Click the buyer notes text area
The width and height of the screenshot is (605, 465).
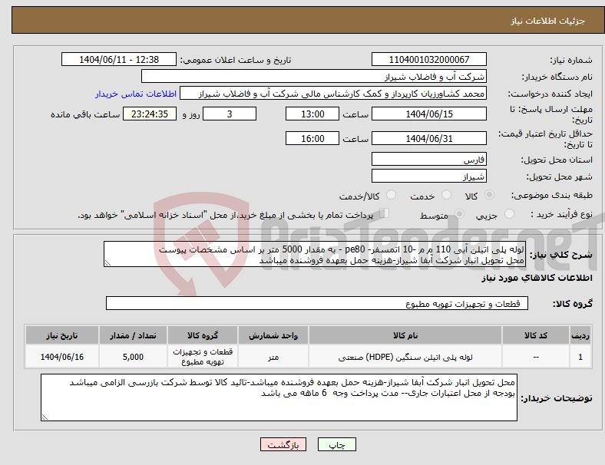click(279, 397)
